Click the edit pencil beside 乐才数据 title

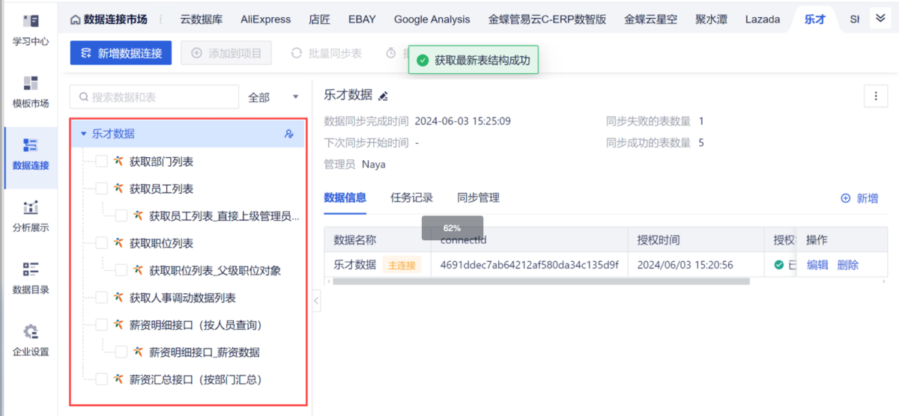click(384, 96)
